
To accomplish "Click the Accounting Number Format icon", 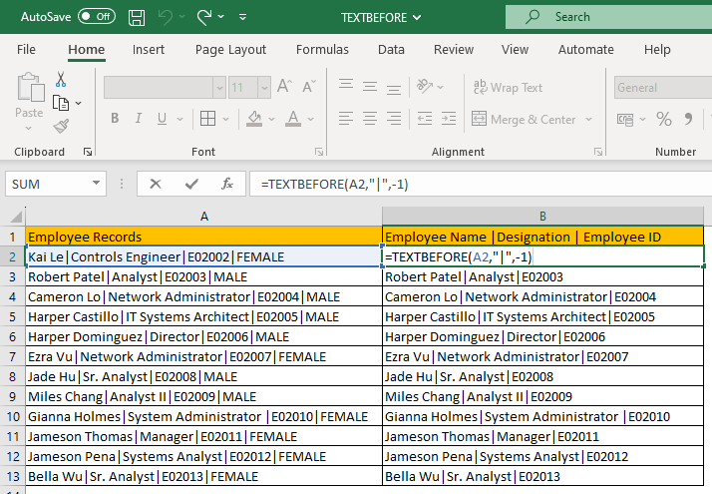I will click(x=625, y=119).
